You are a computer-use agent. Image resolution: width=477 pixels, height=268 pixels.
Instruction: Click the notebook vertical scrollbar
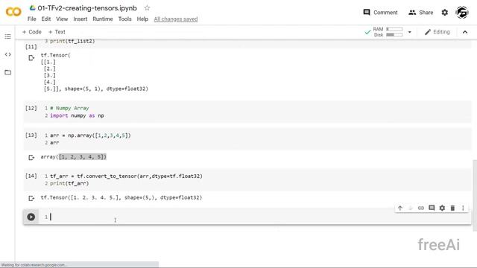(474, 195)
